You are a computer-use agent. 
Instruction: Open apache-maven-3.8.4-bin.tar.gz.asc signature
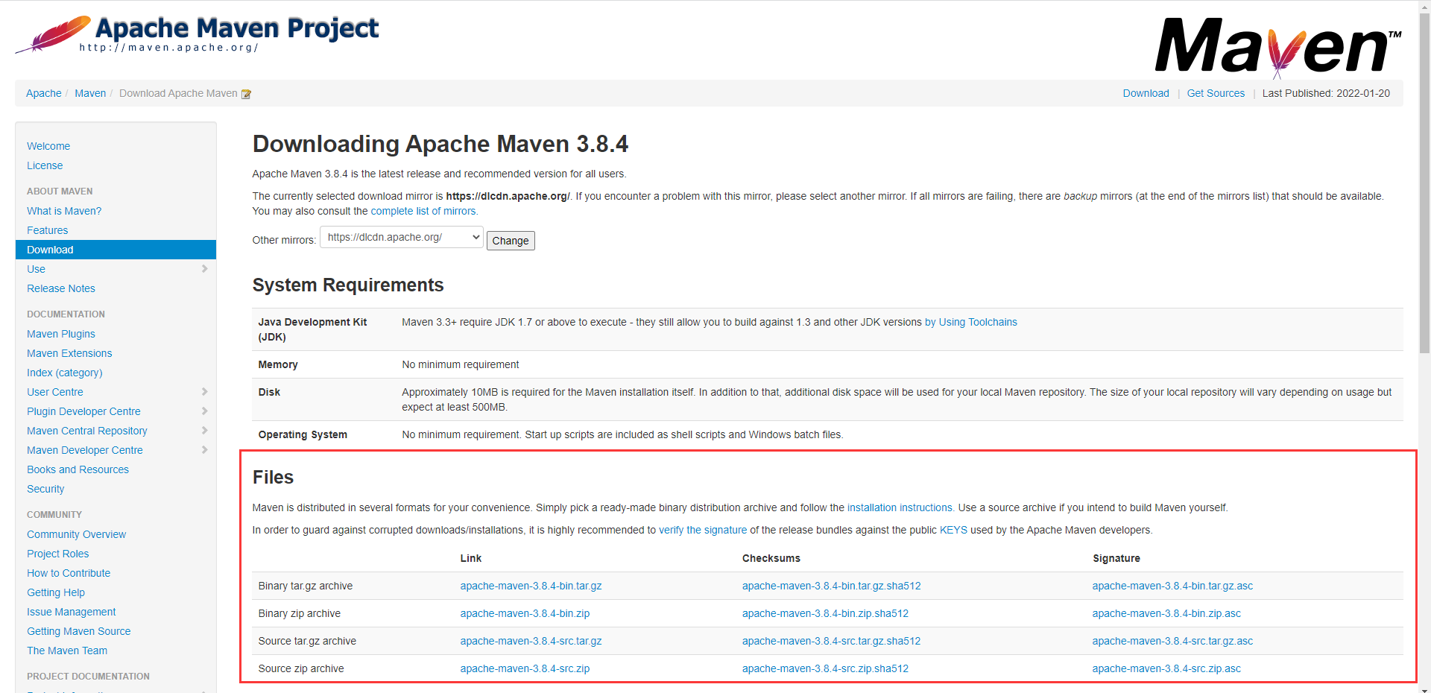point(1172,586)
